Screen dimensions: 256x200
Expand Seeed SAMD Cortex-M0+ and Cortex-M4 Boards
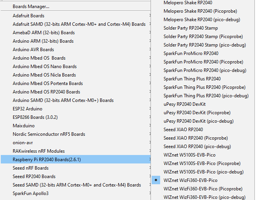(75, 185)
